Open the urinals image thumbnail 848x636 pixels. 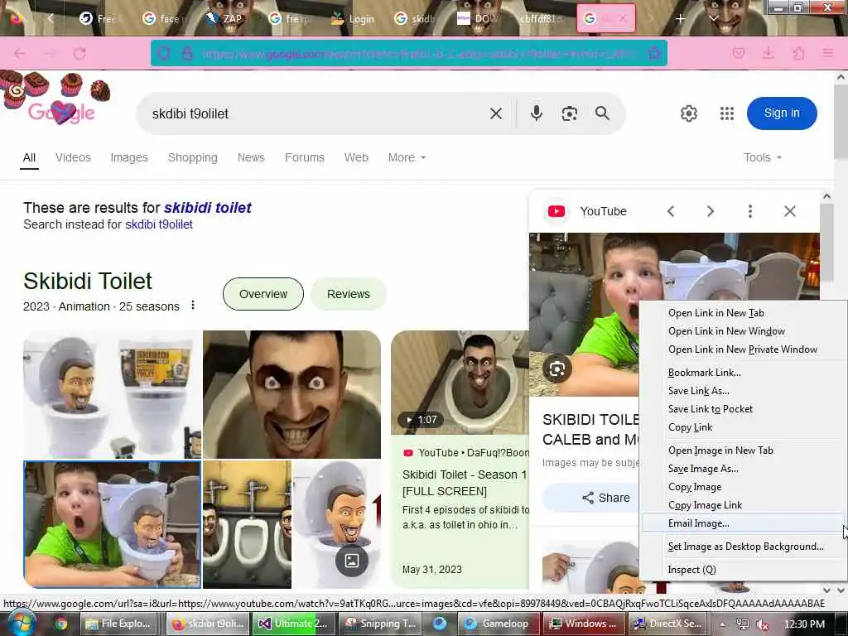(x=247, y=524)
